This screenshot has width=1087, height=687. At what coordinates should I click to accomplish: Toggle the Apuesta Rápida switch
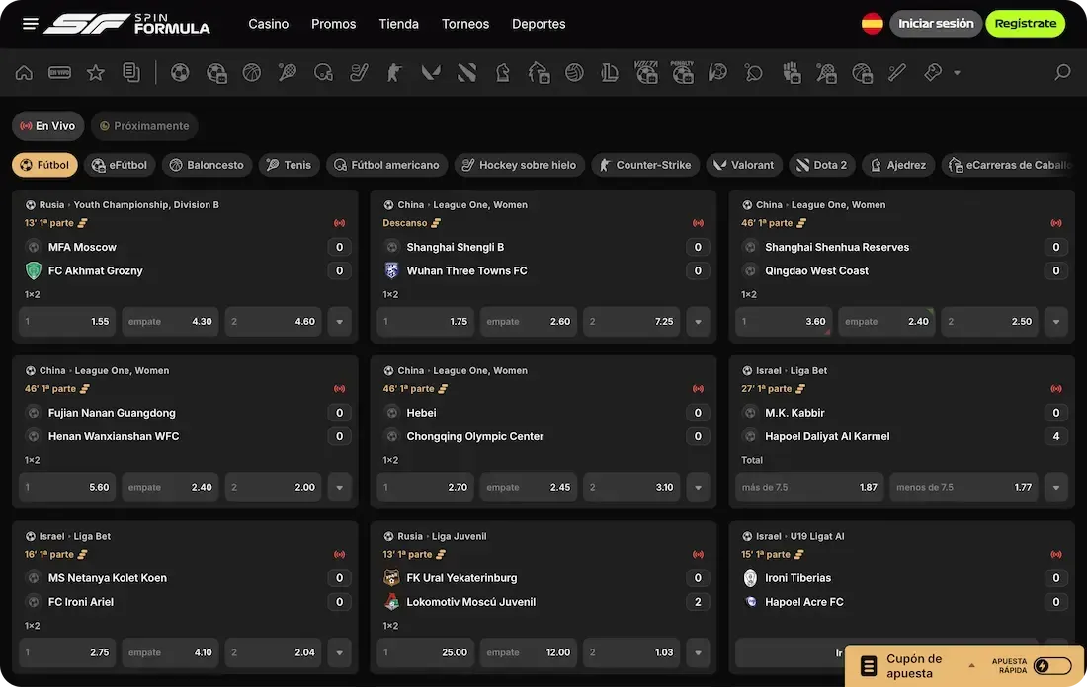pos(1052,666)
